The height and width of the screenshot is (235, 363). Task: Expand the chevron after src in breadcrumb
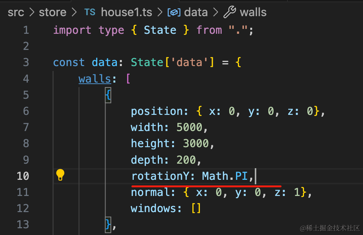click(x=32, y=12)
